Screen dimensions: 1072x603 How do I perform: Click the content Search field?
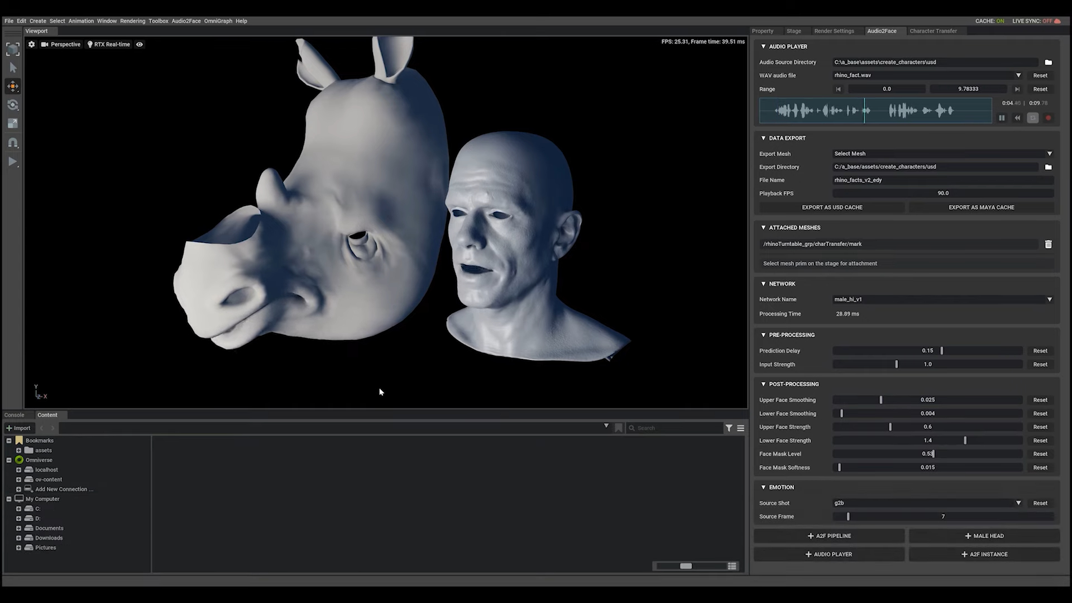click(674, 428)
